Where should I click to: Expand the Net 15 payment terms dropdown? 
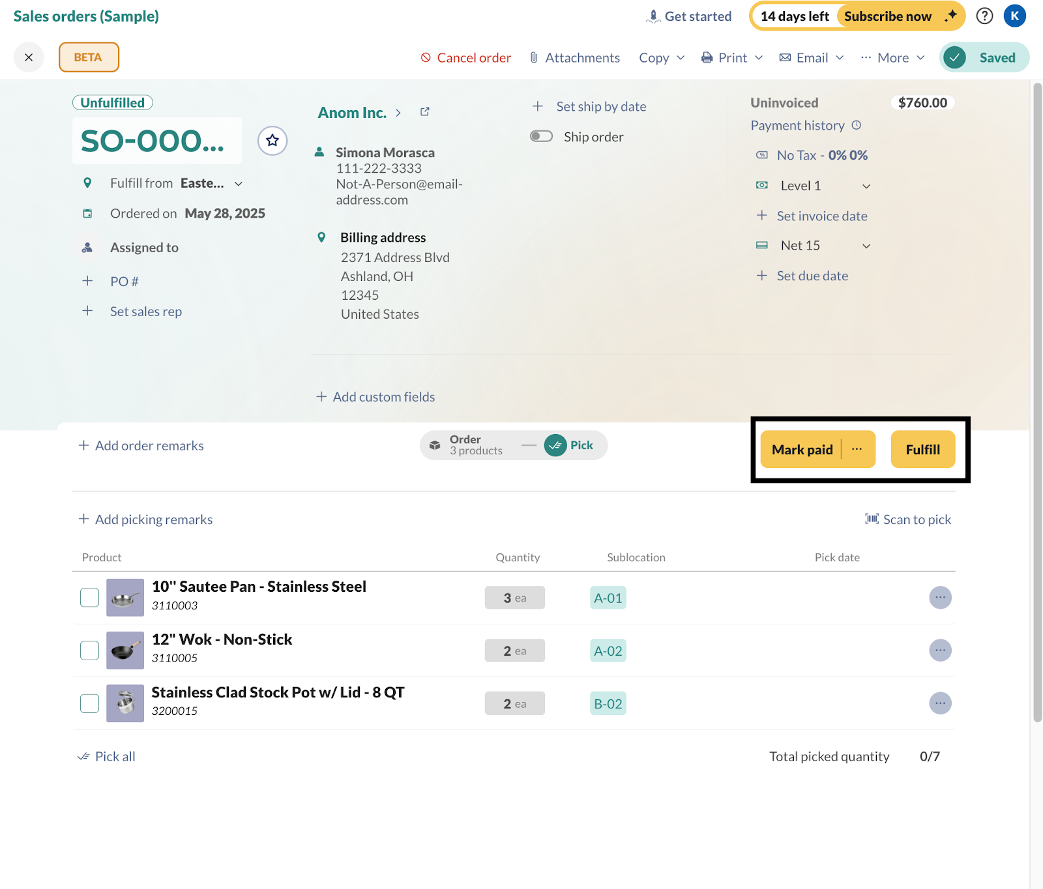(x=866, y=246)
